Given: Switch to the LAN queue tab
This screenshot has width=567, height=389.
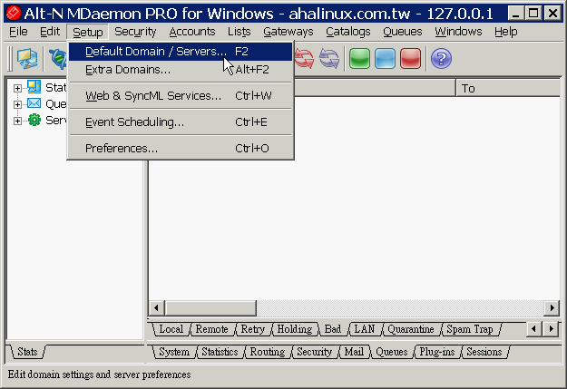Looking at the screenshot, I should click(364, 329).
